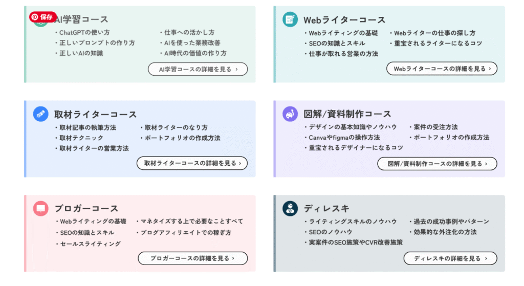524x286 pixels.
Task: Click the Webライターコース document pencil icon
Action: pos(290,19)
